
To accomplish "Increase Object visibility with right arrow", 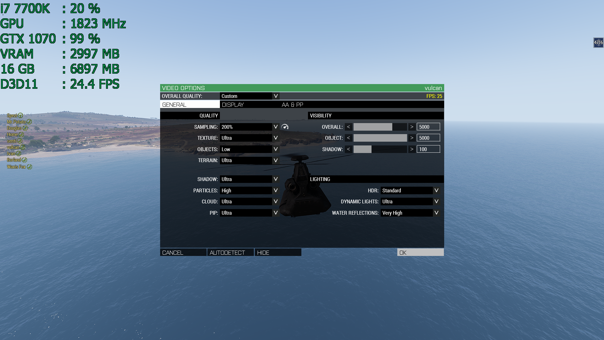I will pyautogui.click(x=412, y=138).
